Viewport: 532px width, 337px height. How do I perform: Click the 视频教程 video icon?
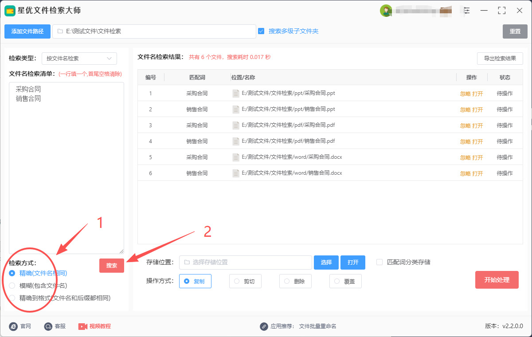82,326
